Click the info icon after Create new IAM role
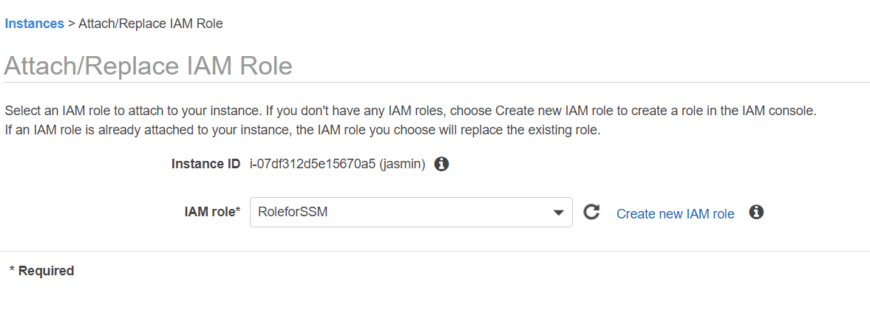 pos(756,213)
